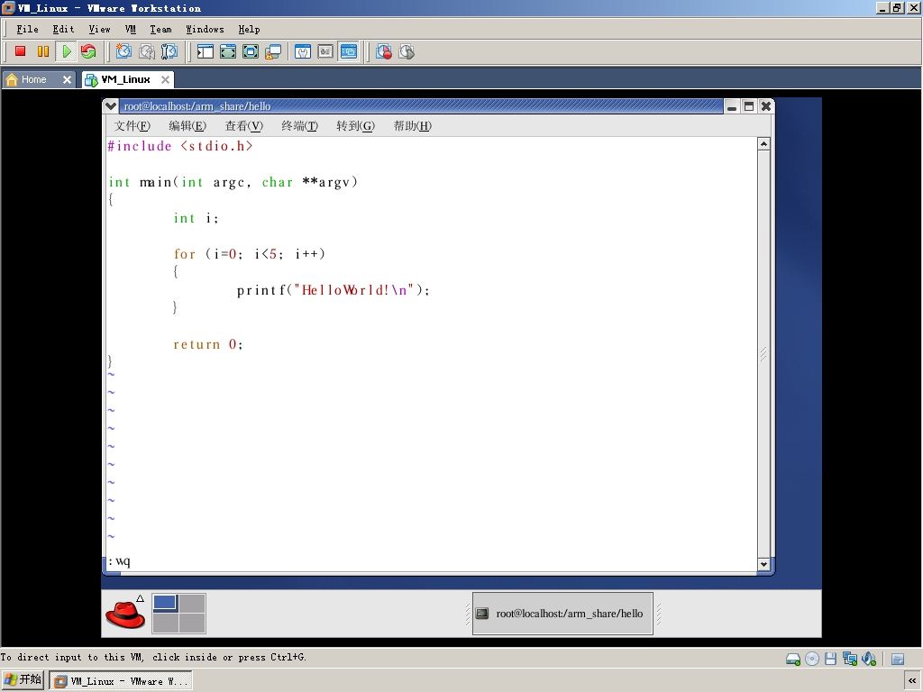The height and width of the screenshot is (692, 923).
Task: Click the red Power Off toolbar icon
Action: pos(20,51)
